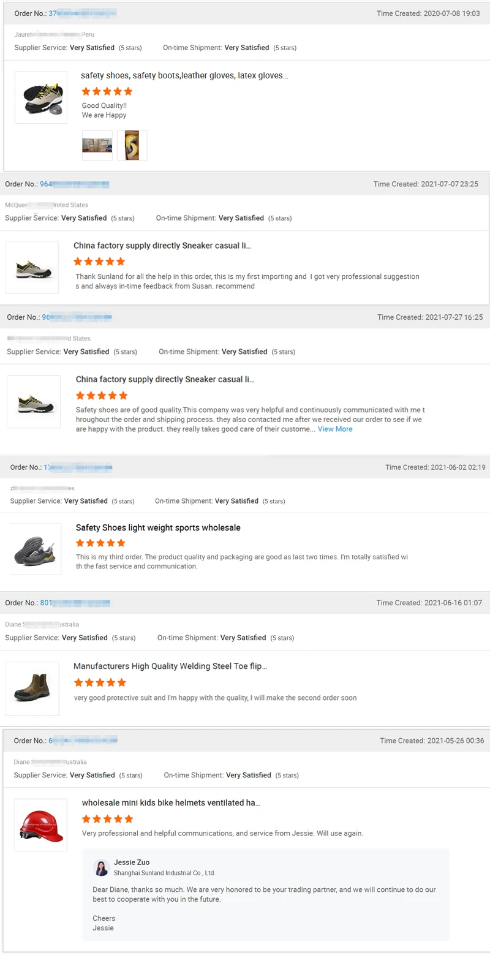The height and width of the screenshot is (955, 490).
Task: Open the review photo showing yellow gloves
Action: pos(132,145)
